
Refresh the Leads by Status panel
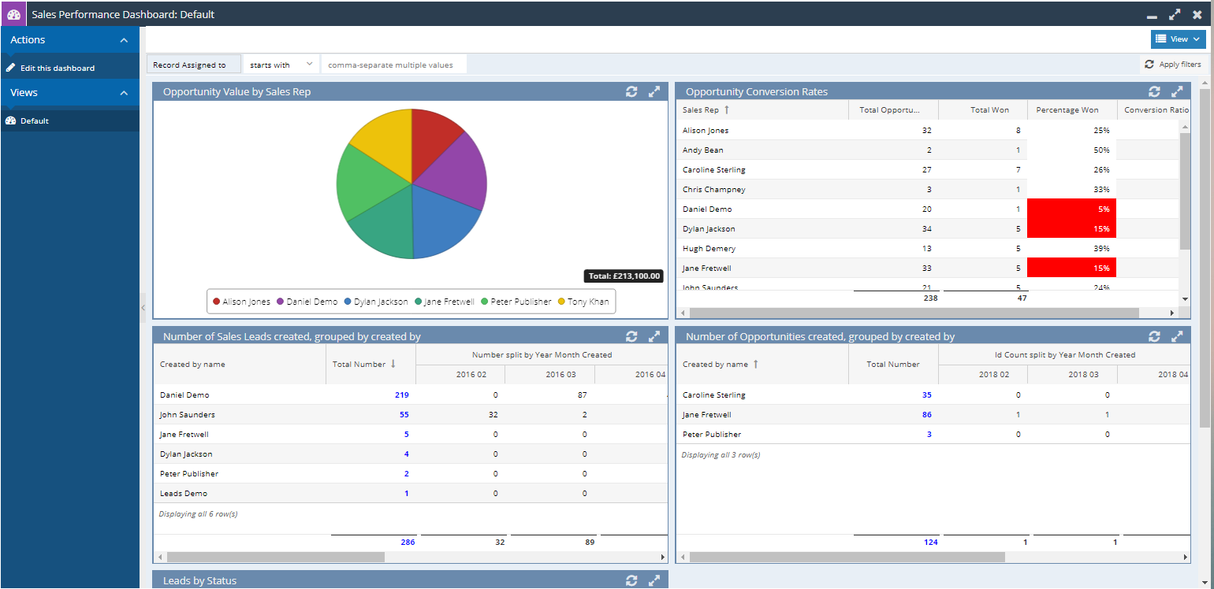point(631,580)
